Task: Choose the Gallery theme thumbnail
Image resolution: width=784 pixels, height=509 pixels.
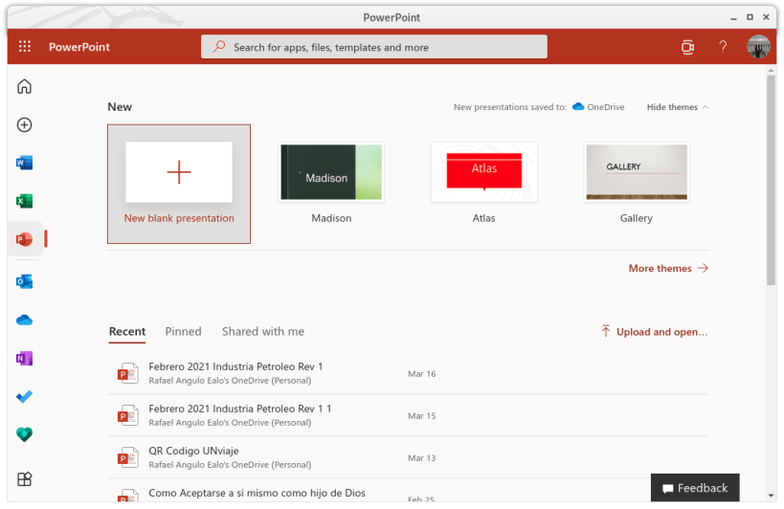Action: (637, 172)
